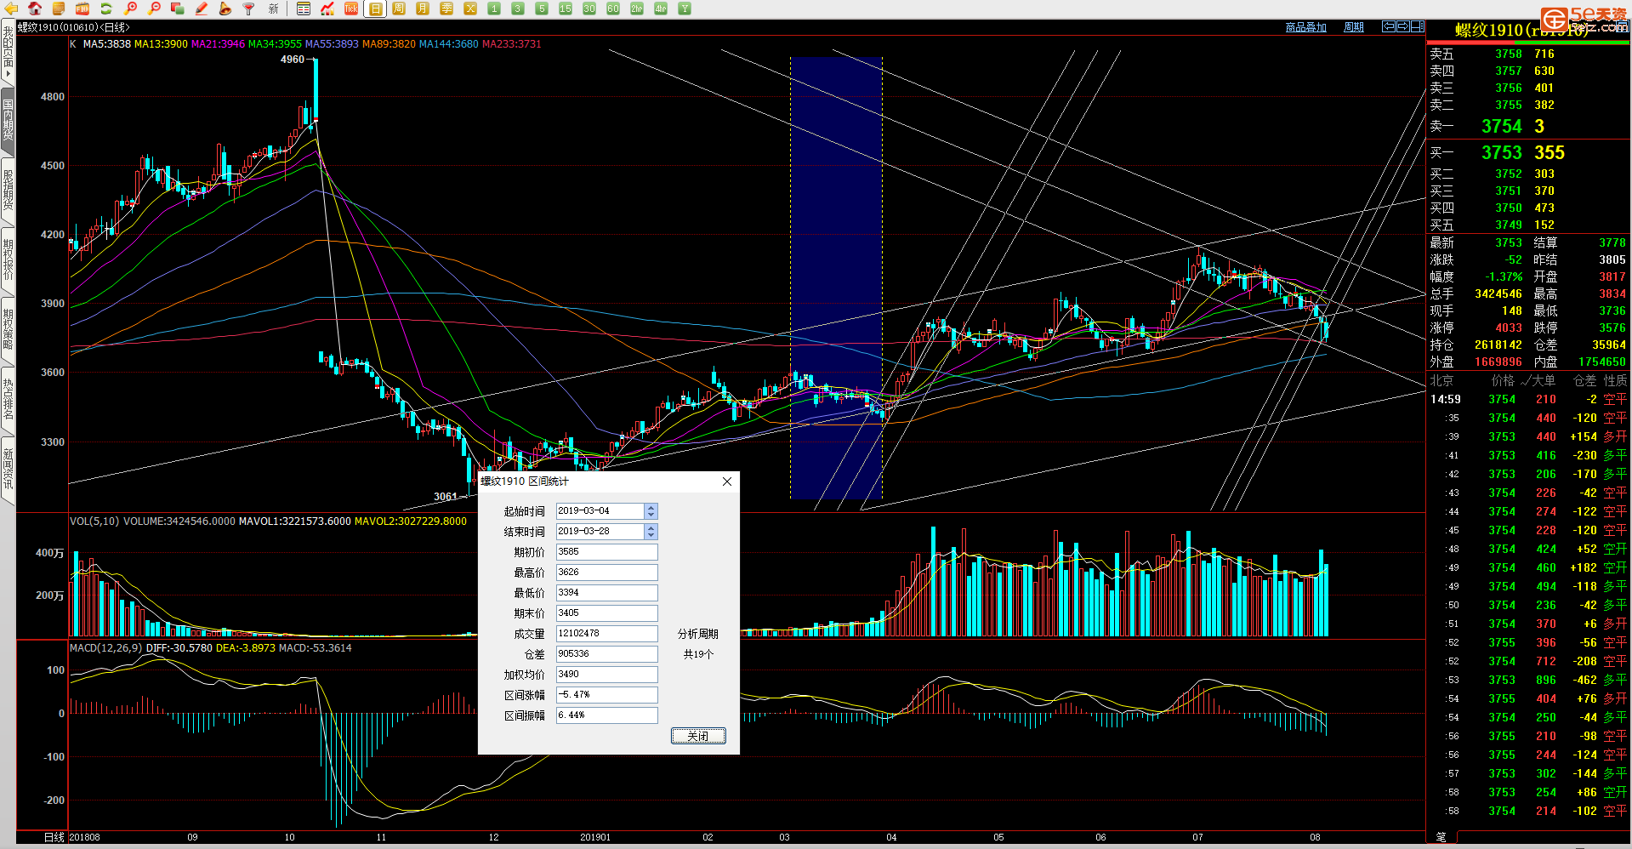This screenshot has height=849, width=1632.
Task: Open the 国内期货 sidebar tab
Action: pyautogui.click(x=8, y=121)
